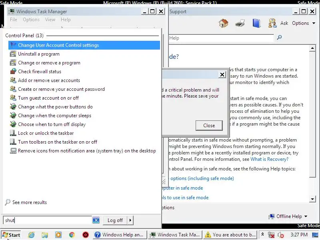
Task: Click Close in the critical problem dialog
Action: click(x=209, y=125)
